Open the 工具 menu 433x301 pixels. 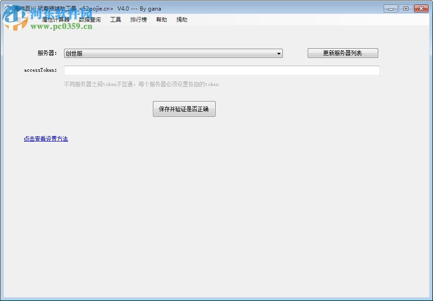pos(116,19)
